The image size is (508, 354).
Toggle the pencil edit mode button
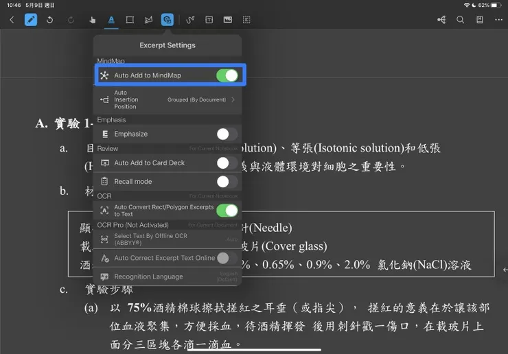click(x=31, y=20)
